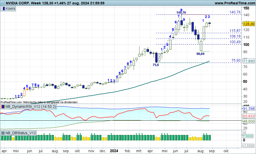Click the 2024 year label on time axis
The width and height of the screenshot is (256, 154).
click(114, 151)
